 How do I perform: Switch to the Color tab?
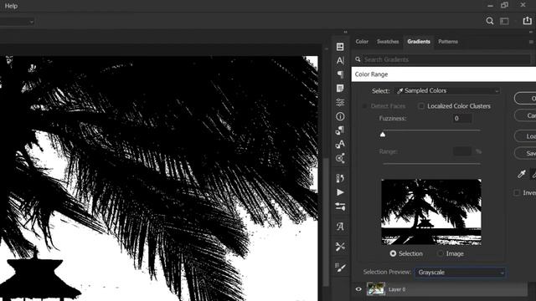point(362,42)
